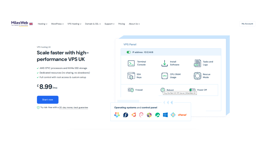
Task: Click 'Full control with root access & custom setup'
Action: [63, 77]
